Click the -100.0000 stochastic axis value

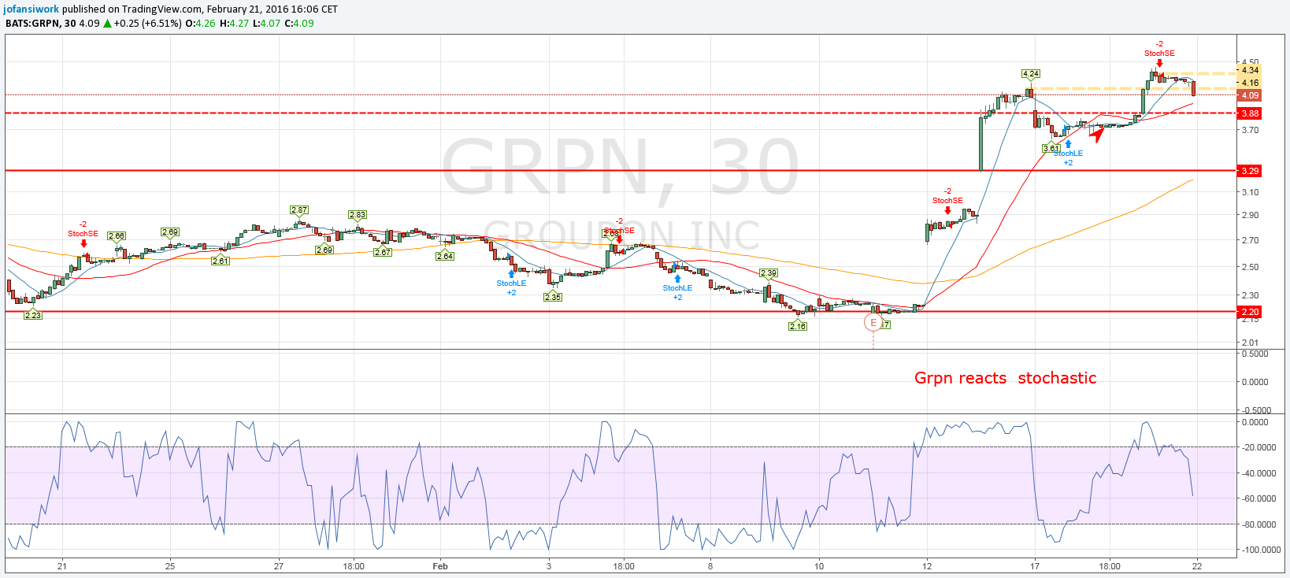(x=1259, y=550)
